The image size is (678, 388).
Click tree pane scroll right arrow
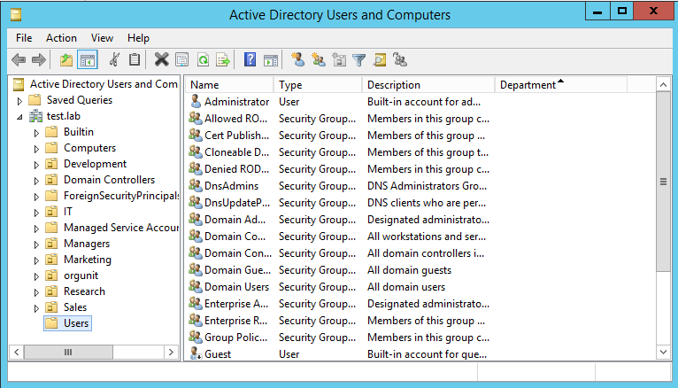[171, 352]
